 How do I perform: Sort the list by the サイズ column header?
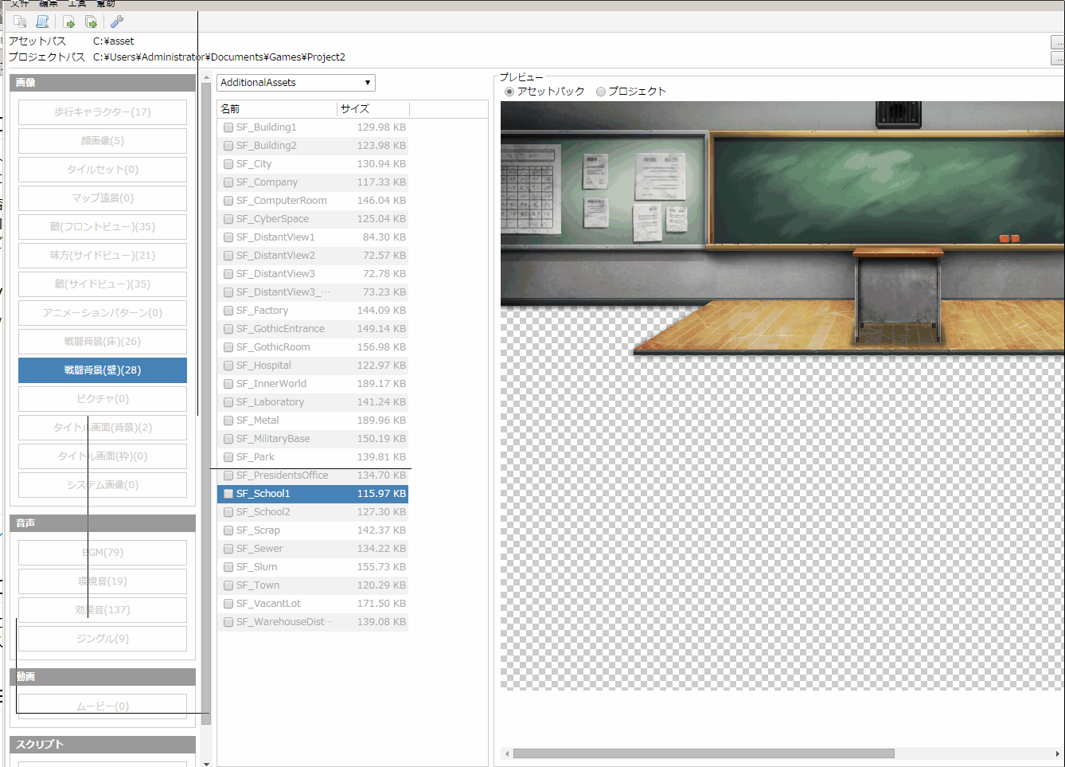373,108
